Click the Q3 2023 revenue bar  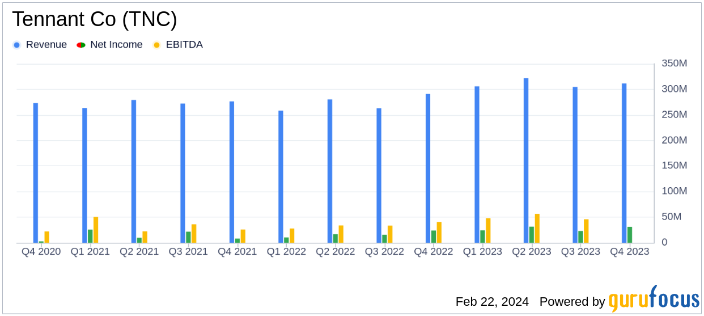tap(575, 165)
